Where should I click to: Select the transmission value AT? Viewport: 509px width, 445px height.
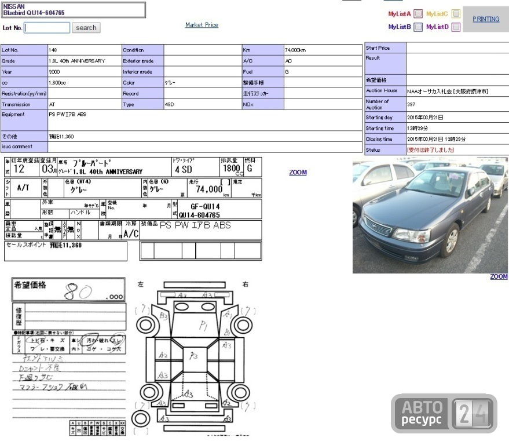click(52, 105)
